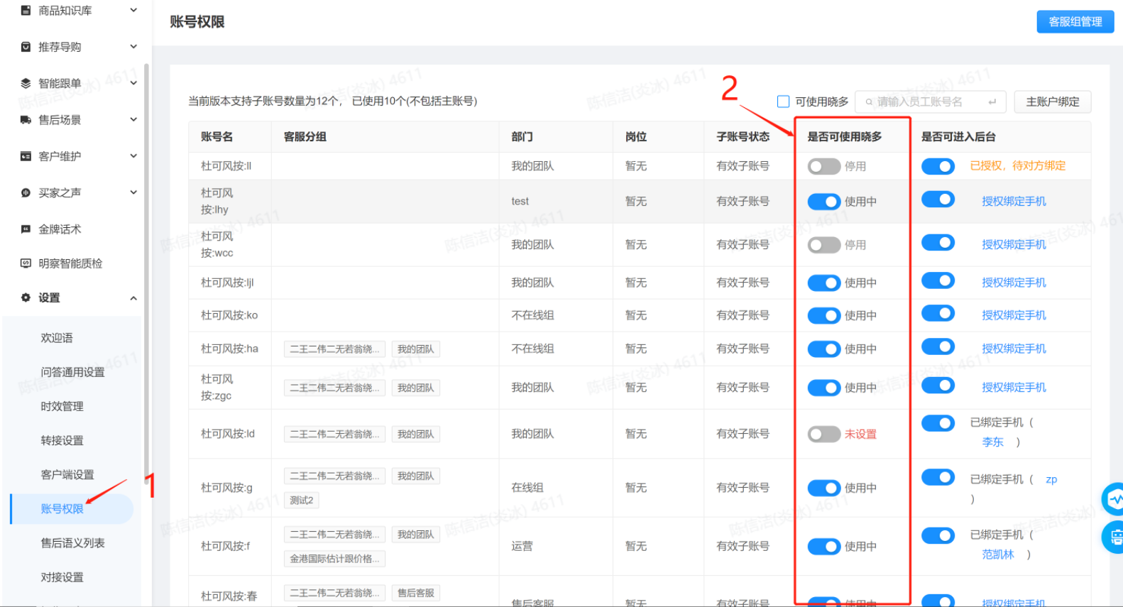The width and height of the screenshot is (1123, 607).
Task: Open the 时效管理 page
Action: (62, 406)
